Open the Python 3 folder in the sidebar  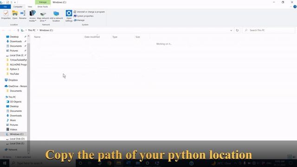pyautogui.click(x=14, y=69)
